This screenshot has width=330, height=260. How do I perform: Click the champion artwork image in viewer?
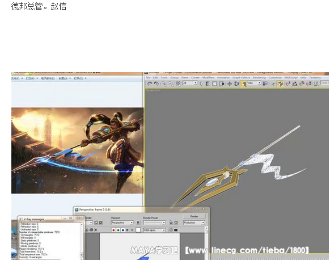(77, 150)
